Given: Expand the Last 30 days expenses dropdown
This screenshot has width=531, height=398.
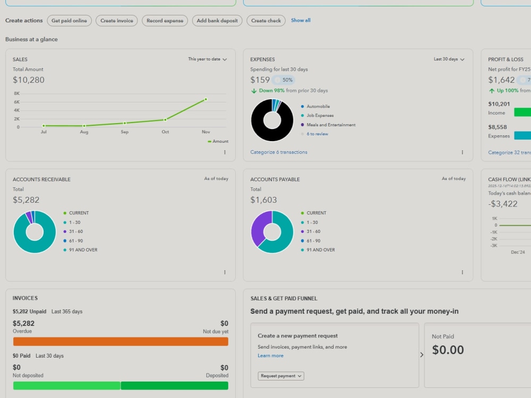Looking at the screenshot, I should click(449, 59).
